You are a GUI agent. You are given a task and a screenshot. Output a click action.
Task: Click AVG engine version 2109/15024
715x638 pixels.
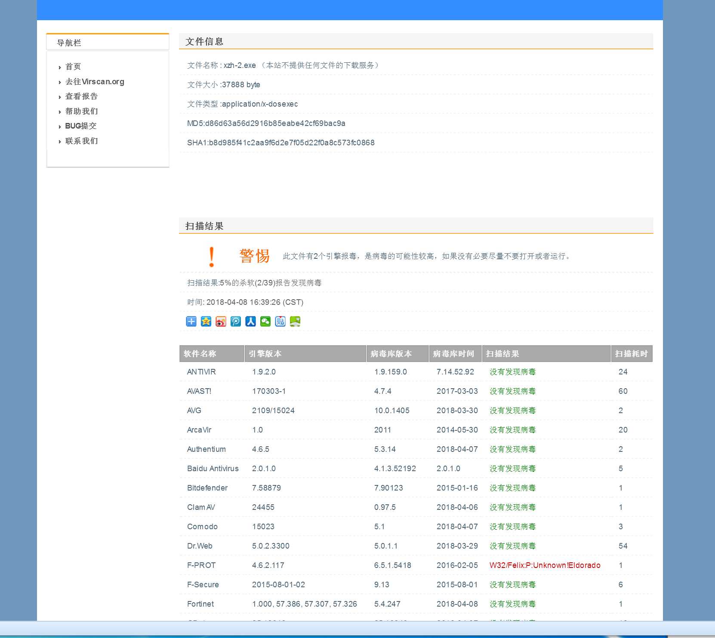pos(273,411)
